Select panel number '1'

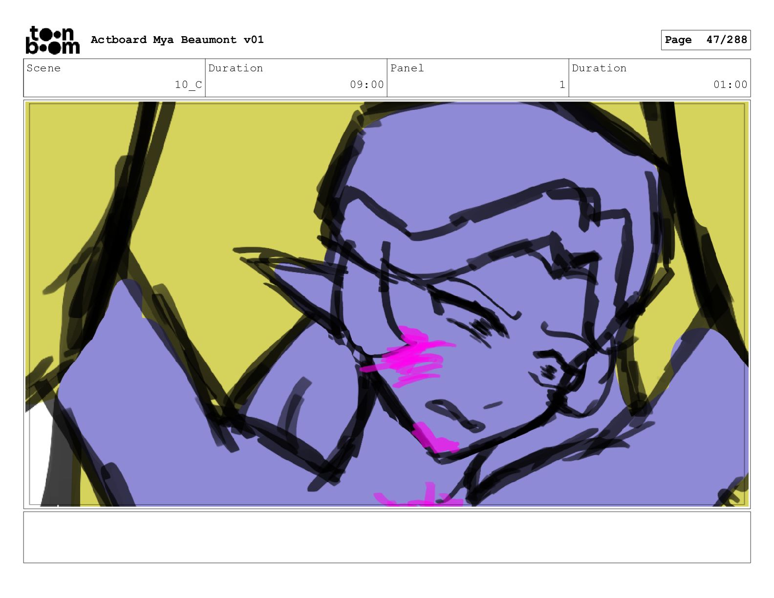pos(562,85)
